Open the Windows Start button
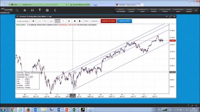The height and width of the screenshot is (112, 200). 3,110
